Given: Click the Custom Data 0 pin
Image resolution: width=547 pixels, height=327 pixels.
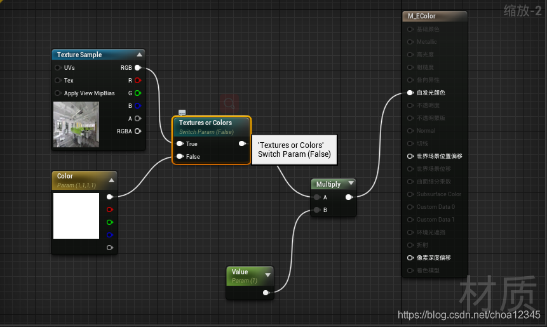Looking at the screenshot, I should pyautogui.click(x=410, y=207).
